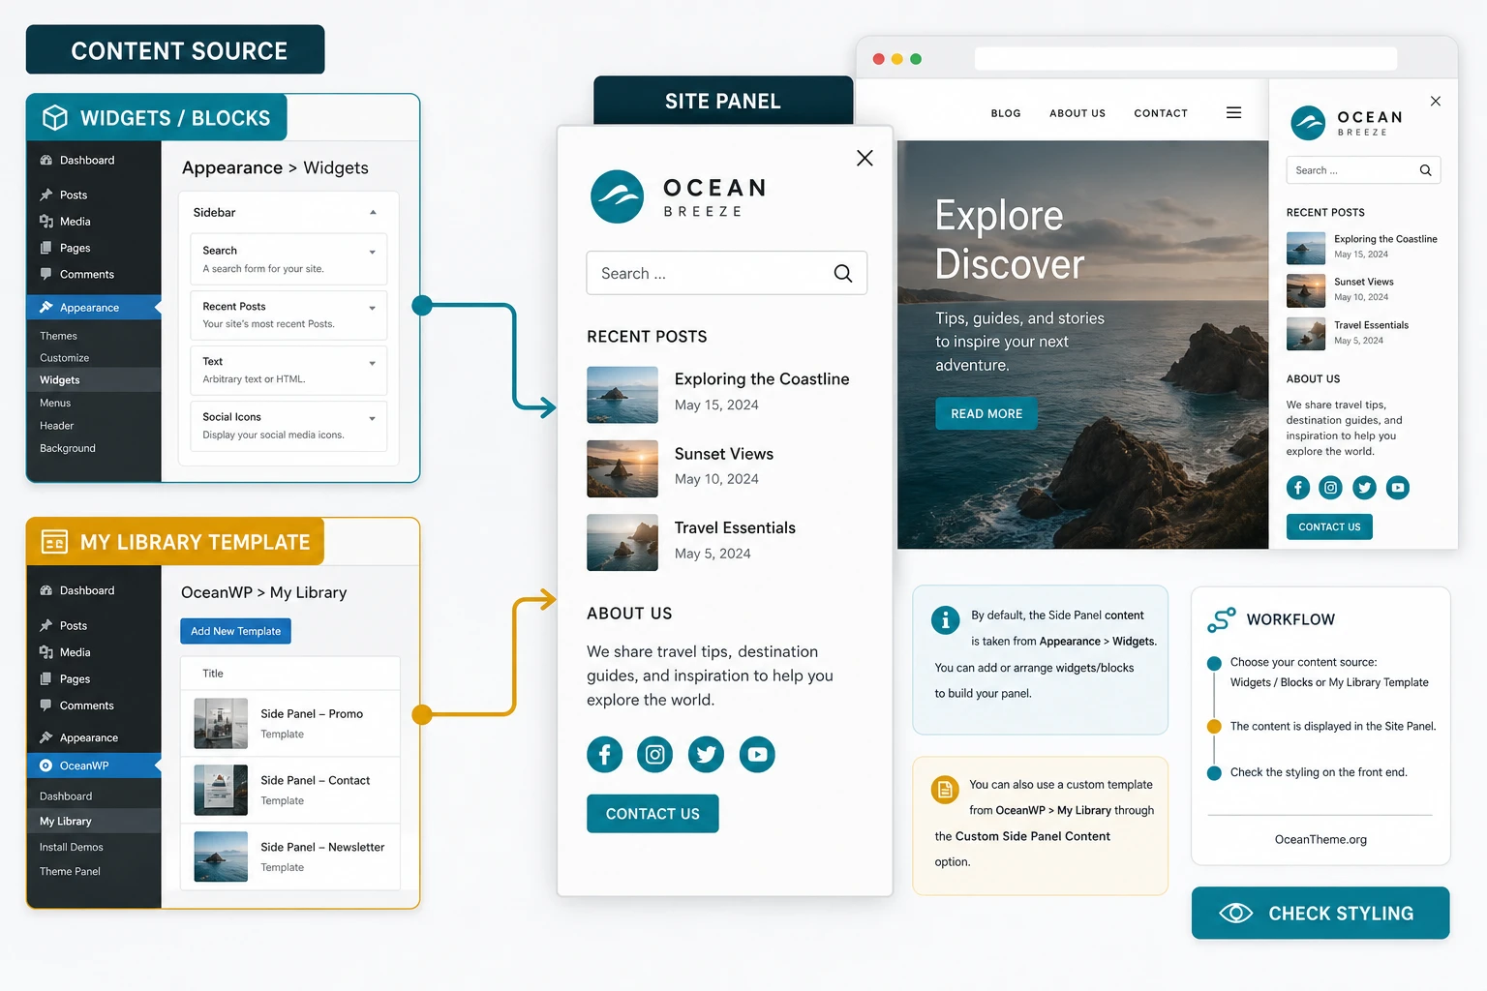Click ABOUT US in the browser navigation
The height and width of the screenshot is (991, 1487).
(1077, 113)
